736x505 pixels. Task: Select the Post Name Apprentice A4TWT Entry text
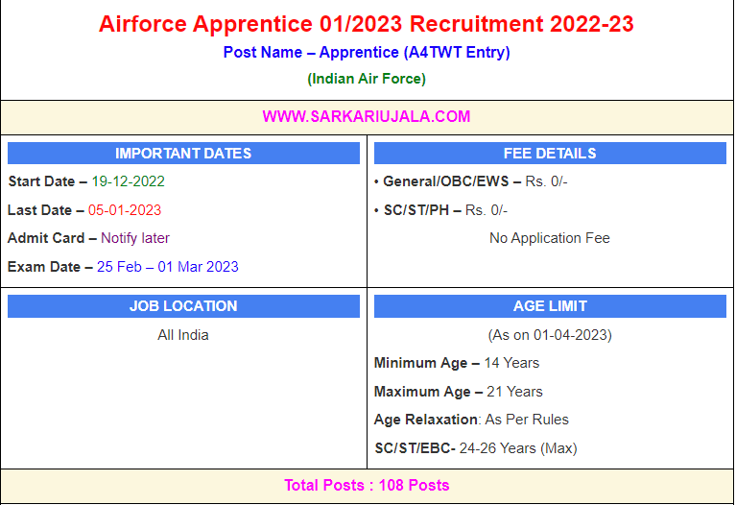coord(367,53)
